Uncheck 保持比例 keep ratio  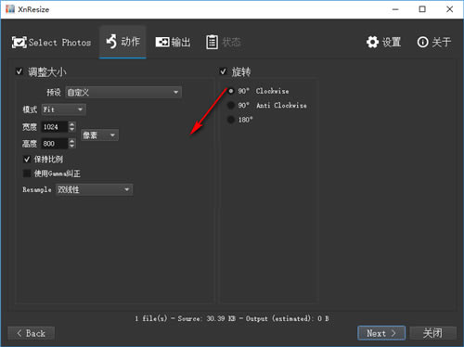click(x=27, y=160)
